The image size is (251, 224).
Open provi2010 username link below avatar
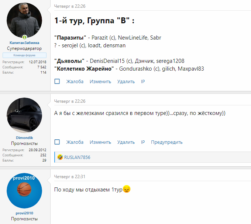(25, 213)
